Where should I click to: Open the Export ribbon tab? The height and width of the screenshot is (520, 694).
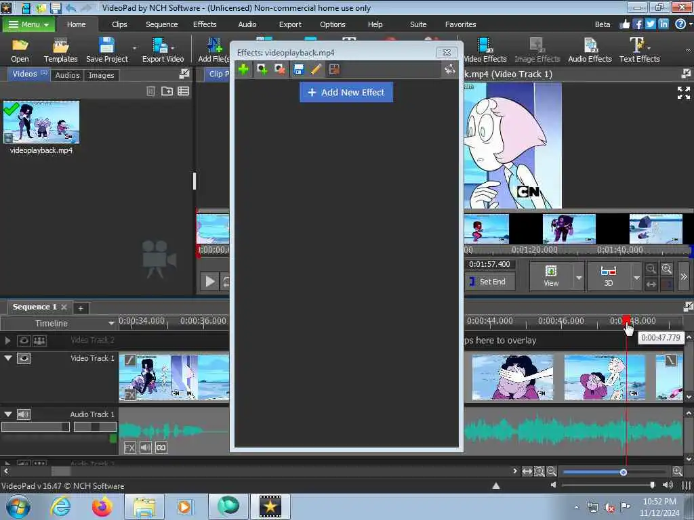[290, 24]
